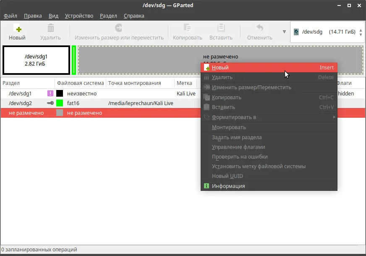Expand the toolbar overflow arrow
Image resolution: width=366 pixels, height=256 pixels.
point(284,32)
